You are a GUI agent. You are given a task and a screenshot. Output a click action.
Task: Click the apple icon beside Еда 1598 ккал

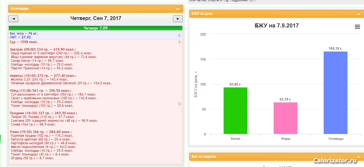(x=179, y=42)
